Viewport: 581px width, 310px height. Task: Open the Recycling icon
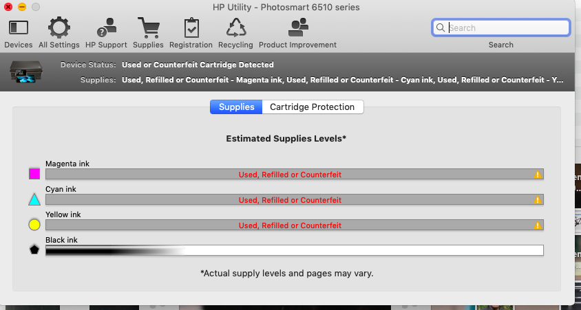(x=236, y=27)
